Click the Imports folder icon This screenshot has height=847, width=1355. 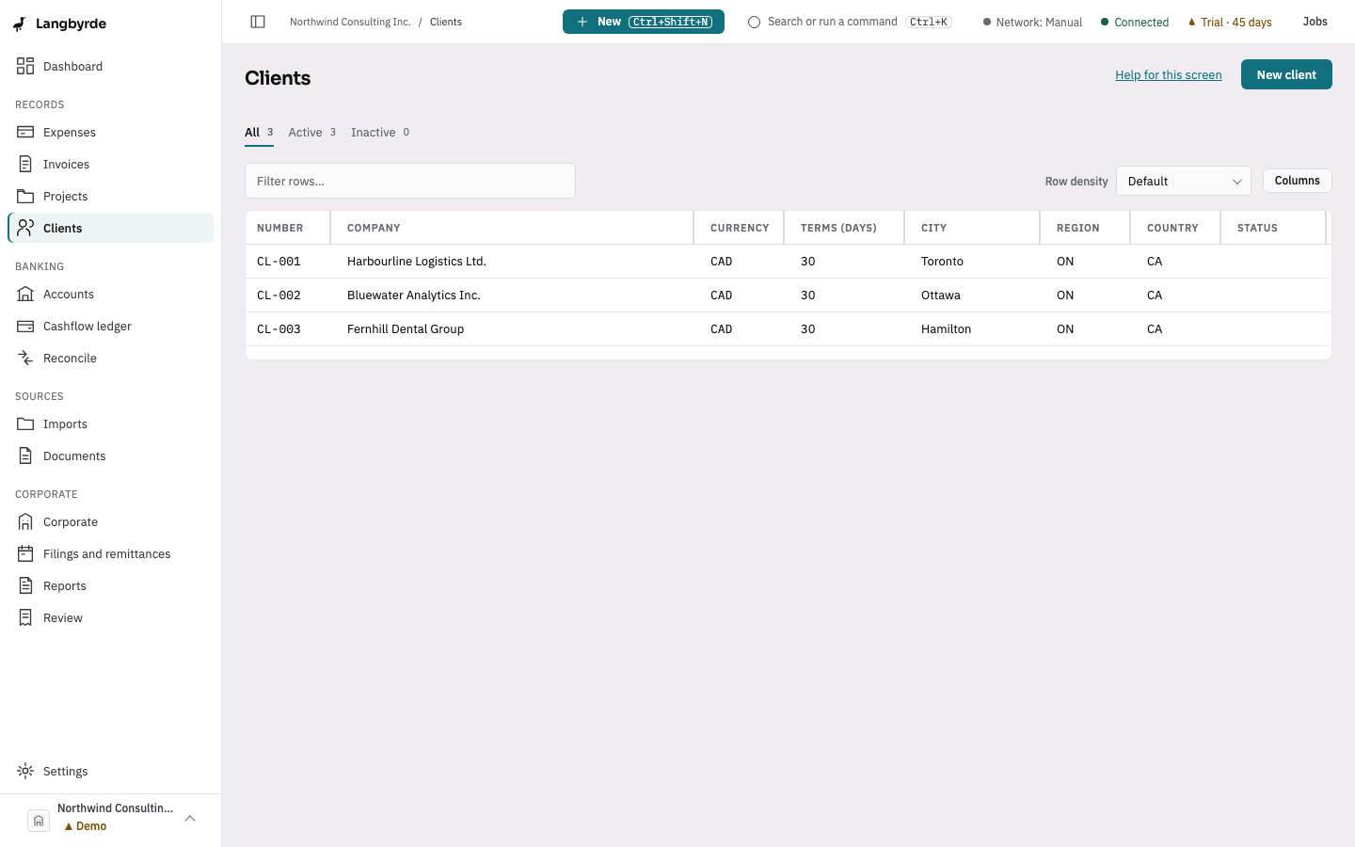pyautogui.click(x=25, y=423)
